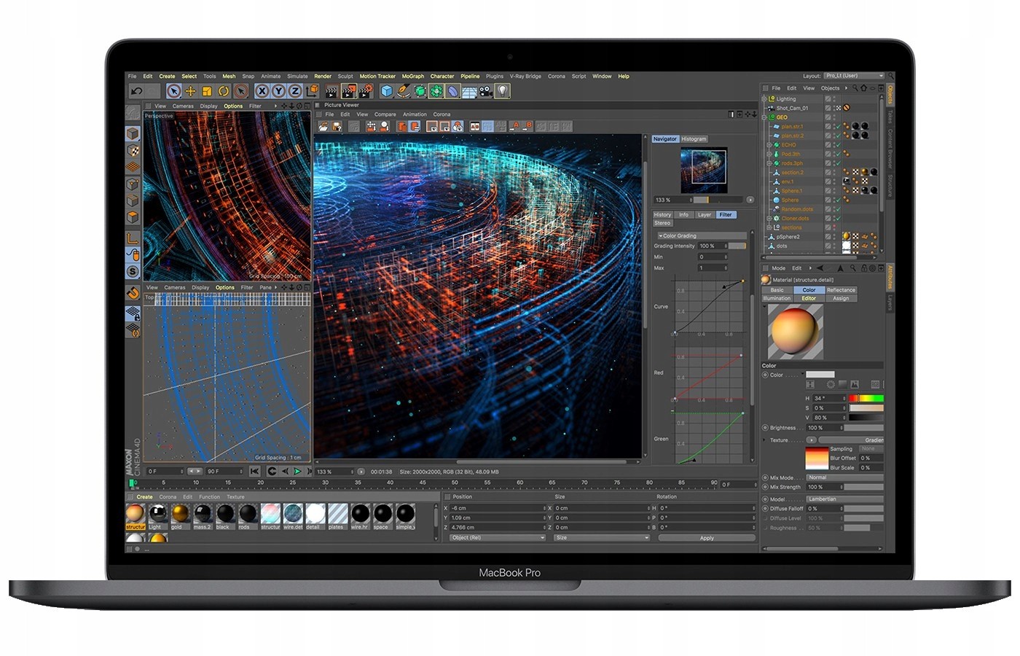Switch to the Histogram tab
The image size is (1020, 656).
tap(694, 138)
